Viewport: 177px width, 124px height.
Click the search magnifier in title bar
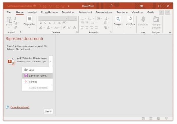[111, 6]
